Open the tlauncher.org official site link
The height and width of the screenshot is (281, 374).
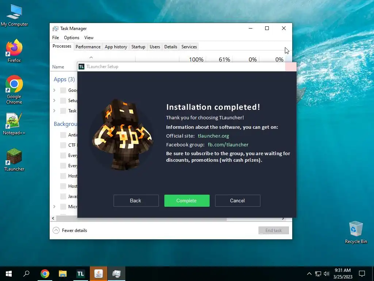tap(213, 136)
